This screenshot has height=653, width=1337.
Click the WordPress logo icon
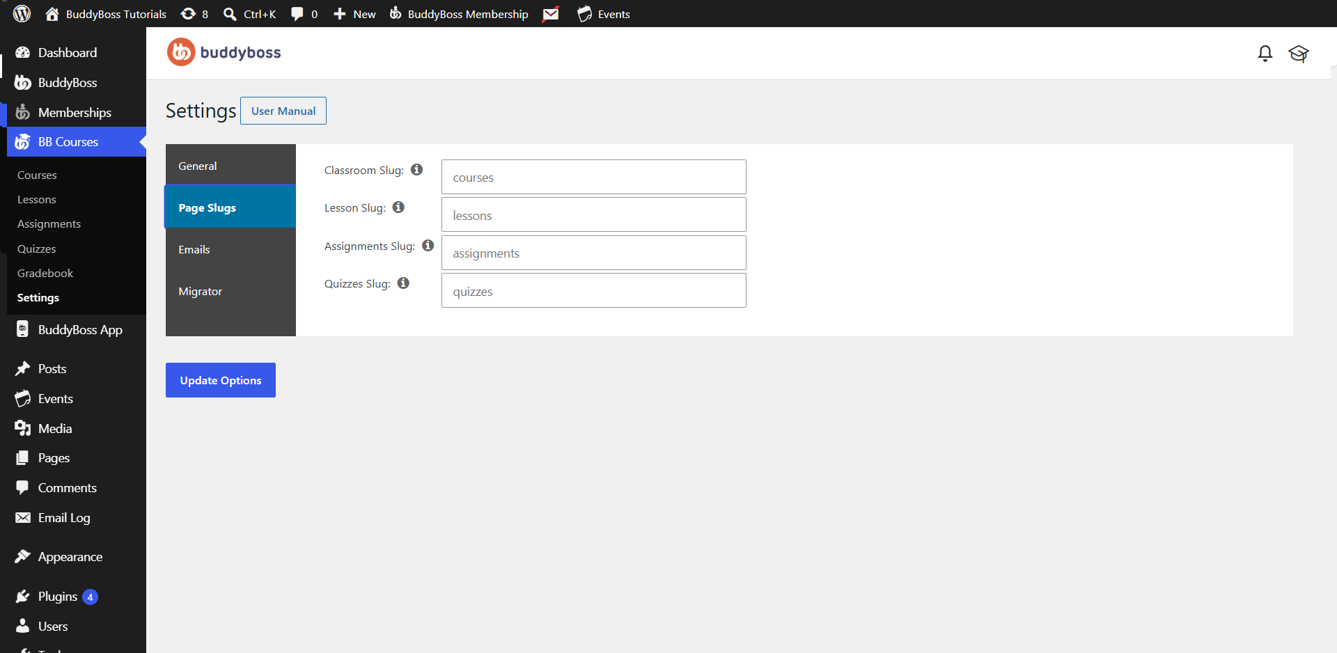click(x=22, y=14)
